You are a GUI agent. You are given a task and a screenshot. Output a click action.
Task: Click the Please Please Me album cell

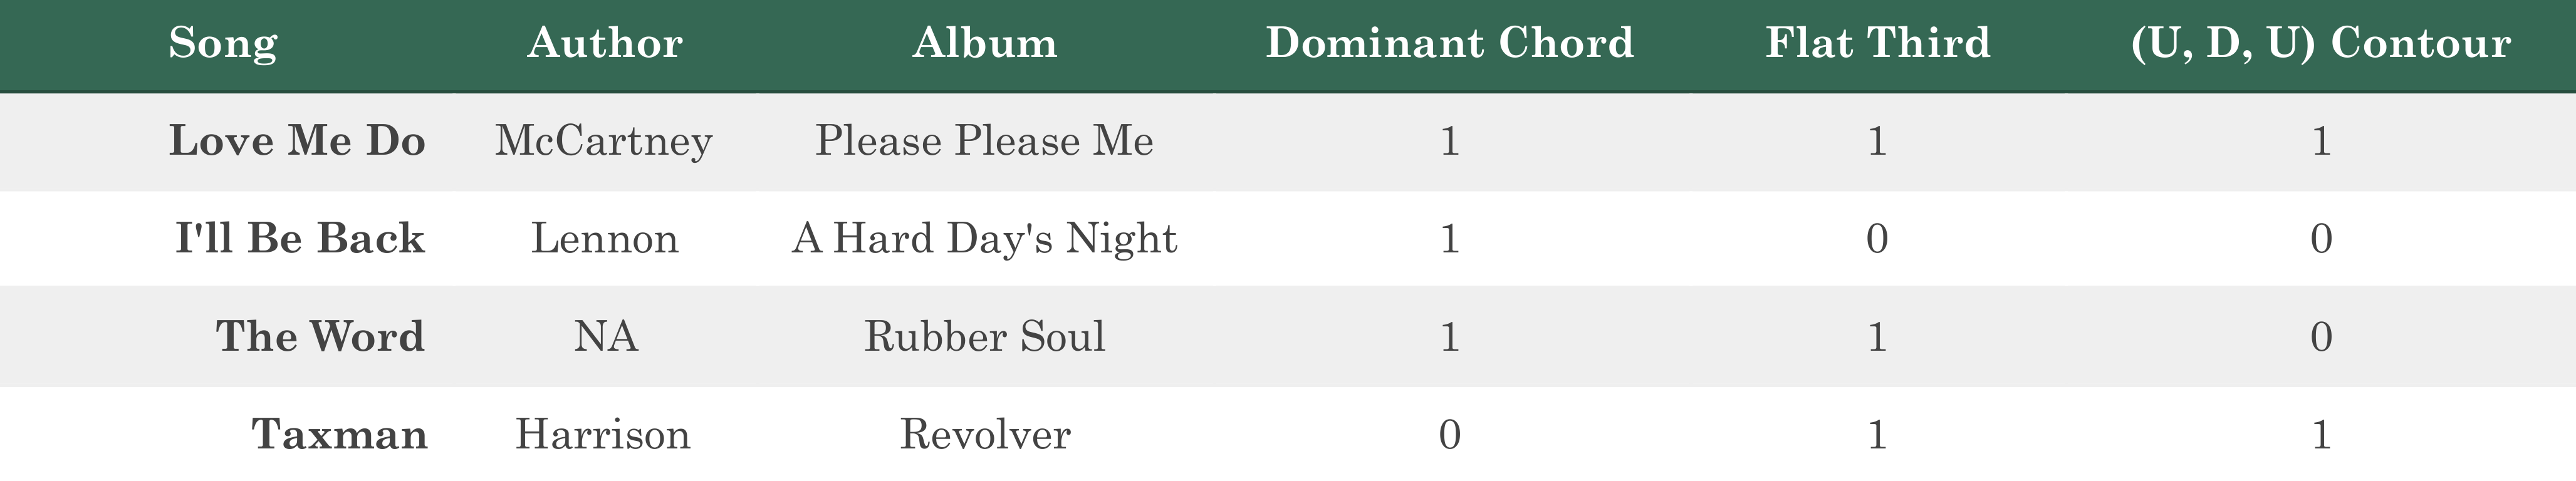tap(985, 141)
